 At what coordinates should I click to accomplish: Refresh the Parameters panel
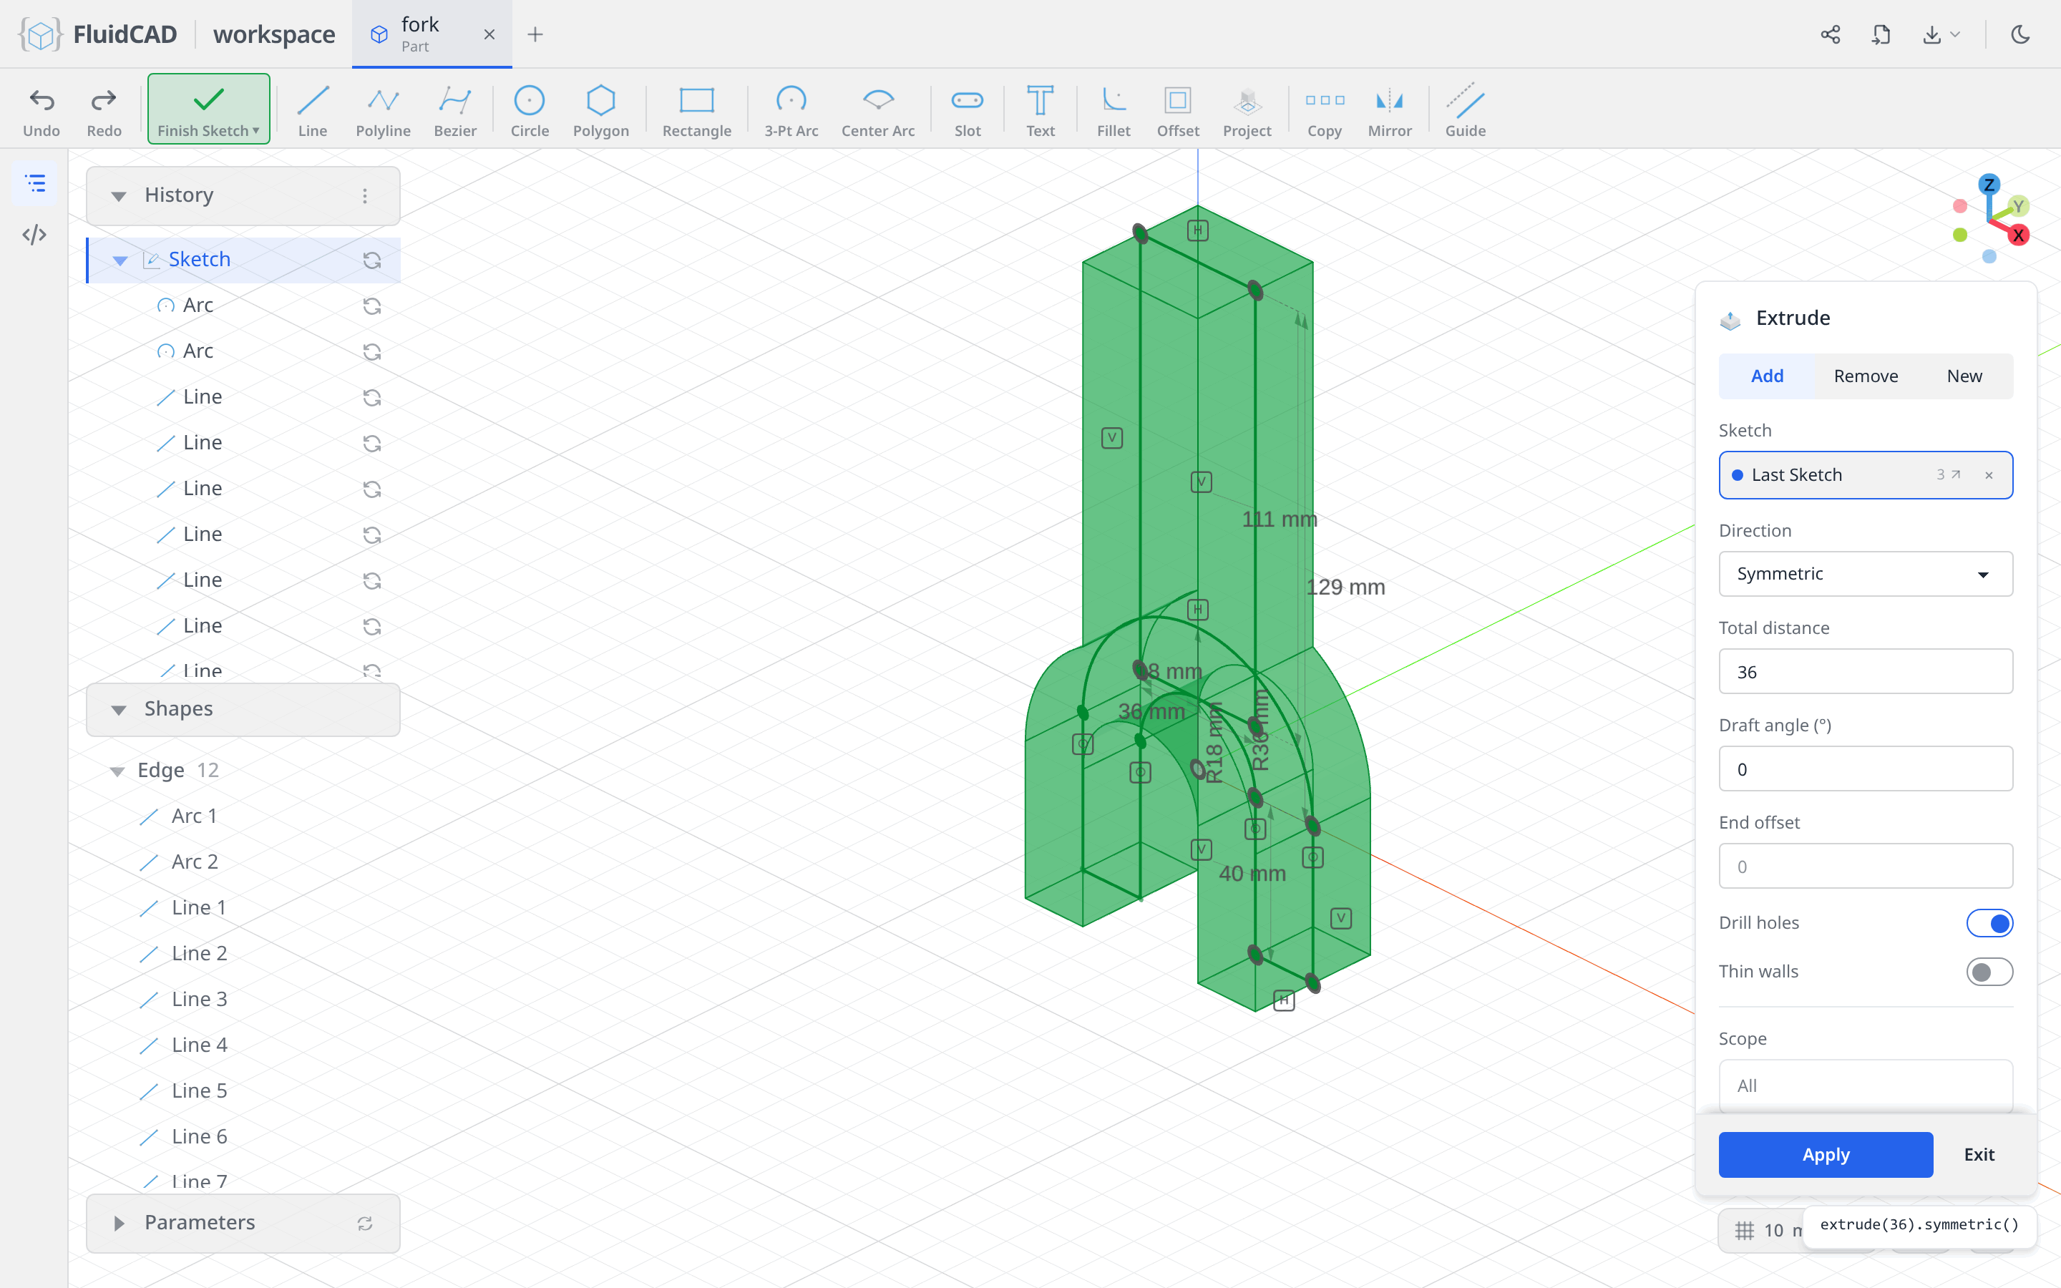tap(364, 1224)
